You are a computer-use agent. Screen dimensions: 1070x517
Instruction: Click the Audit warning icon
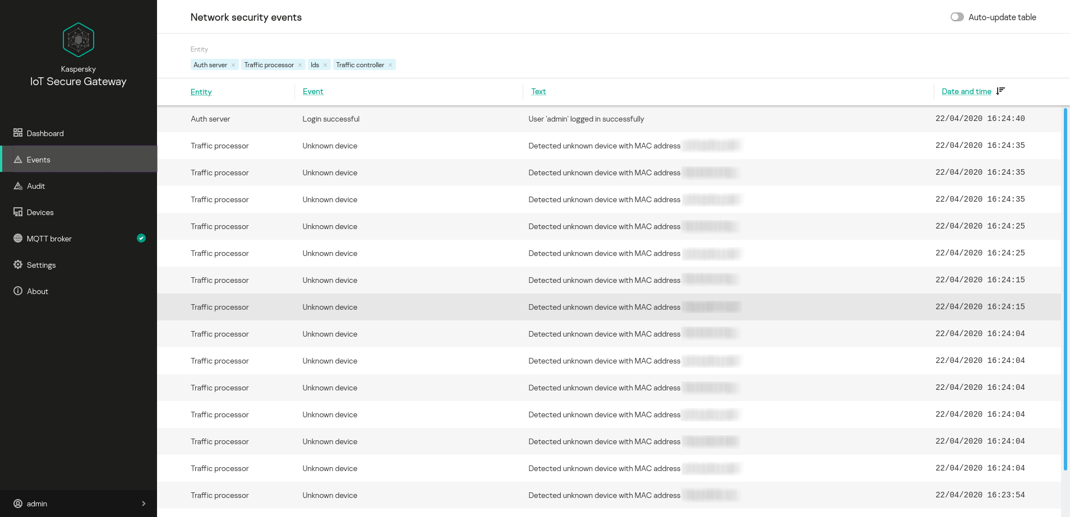pyautogui.click(x=18, y=186)
